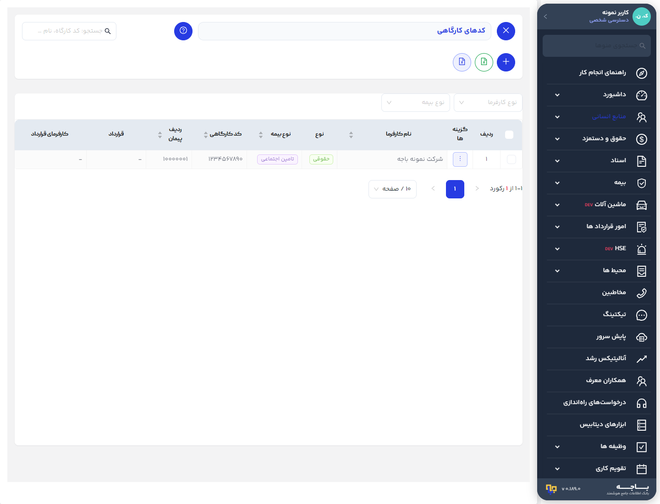The image size is (660, 504).
Task: Focus the sidebar menu search box
Action: [597, 46]
